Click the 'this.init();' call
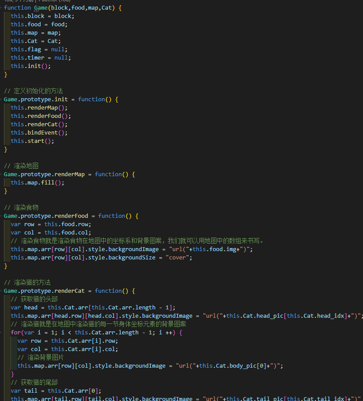The image size is (363, 401). click(31, 66)
